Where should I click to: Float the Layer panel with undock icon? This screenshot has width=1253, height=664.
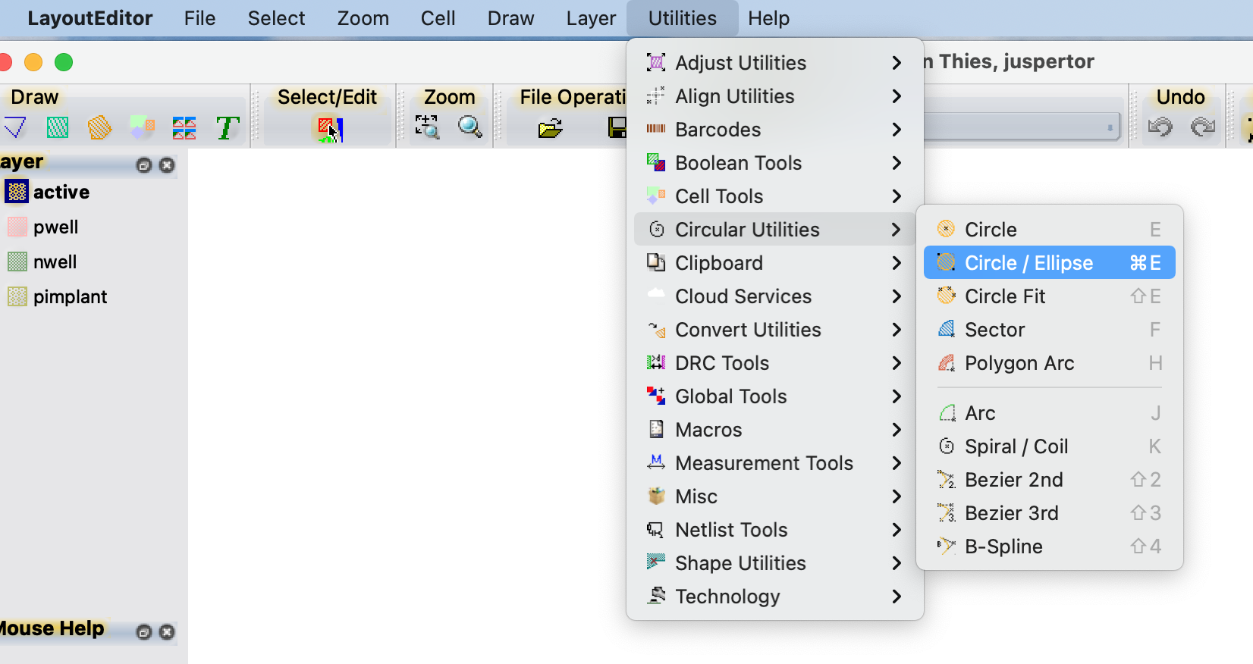point(144,165)
